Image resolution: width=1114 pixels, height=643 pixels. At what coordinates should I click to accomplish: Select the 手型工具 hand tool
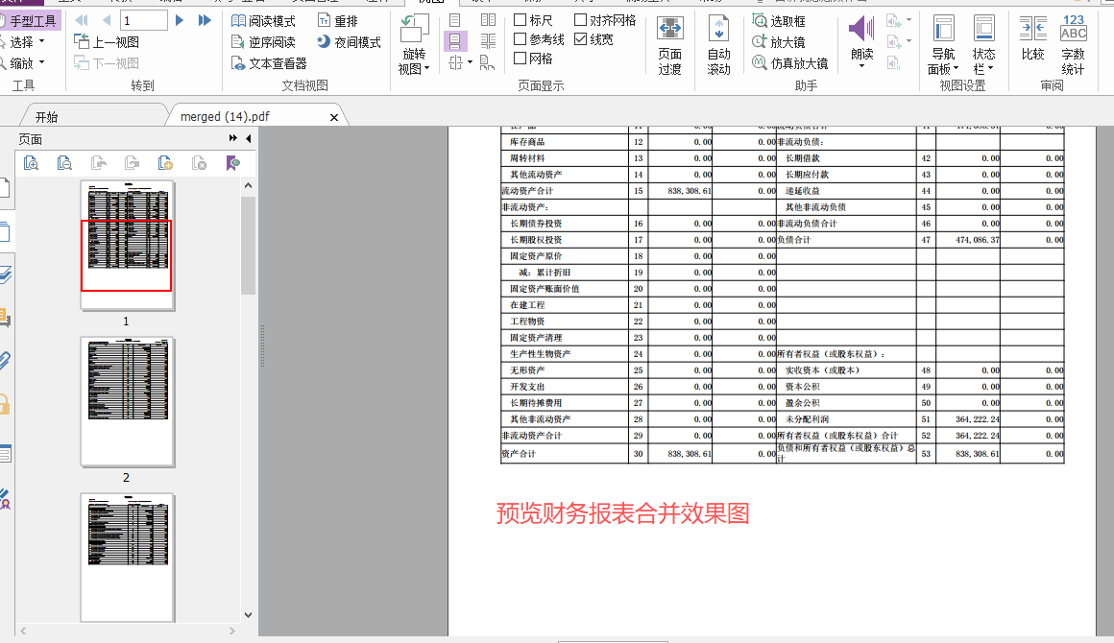pos(29,21)
